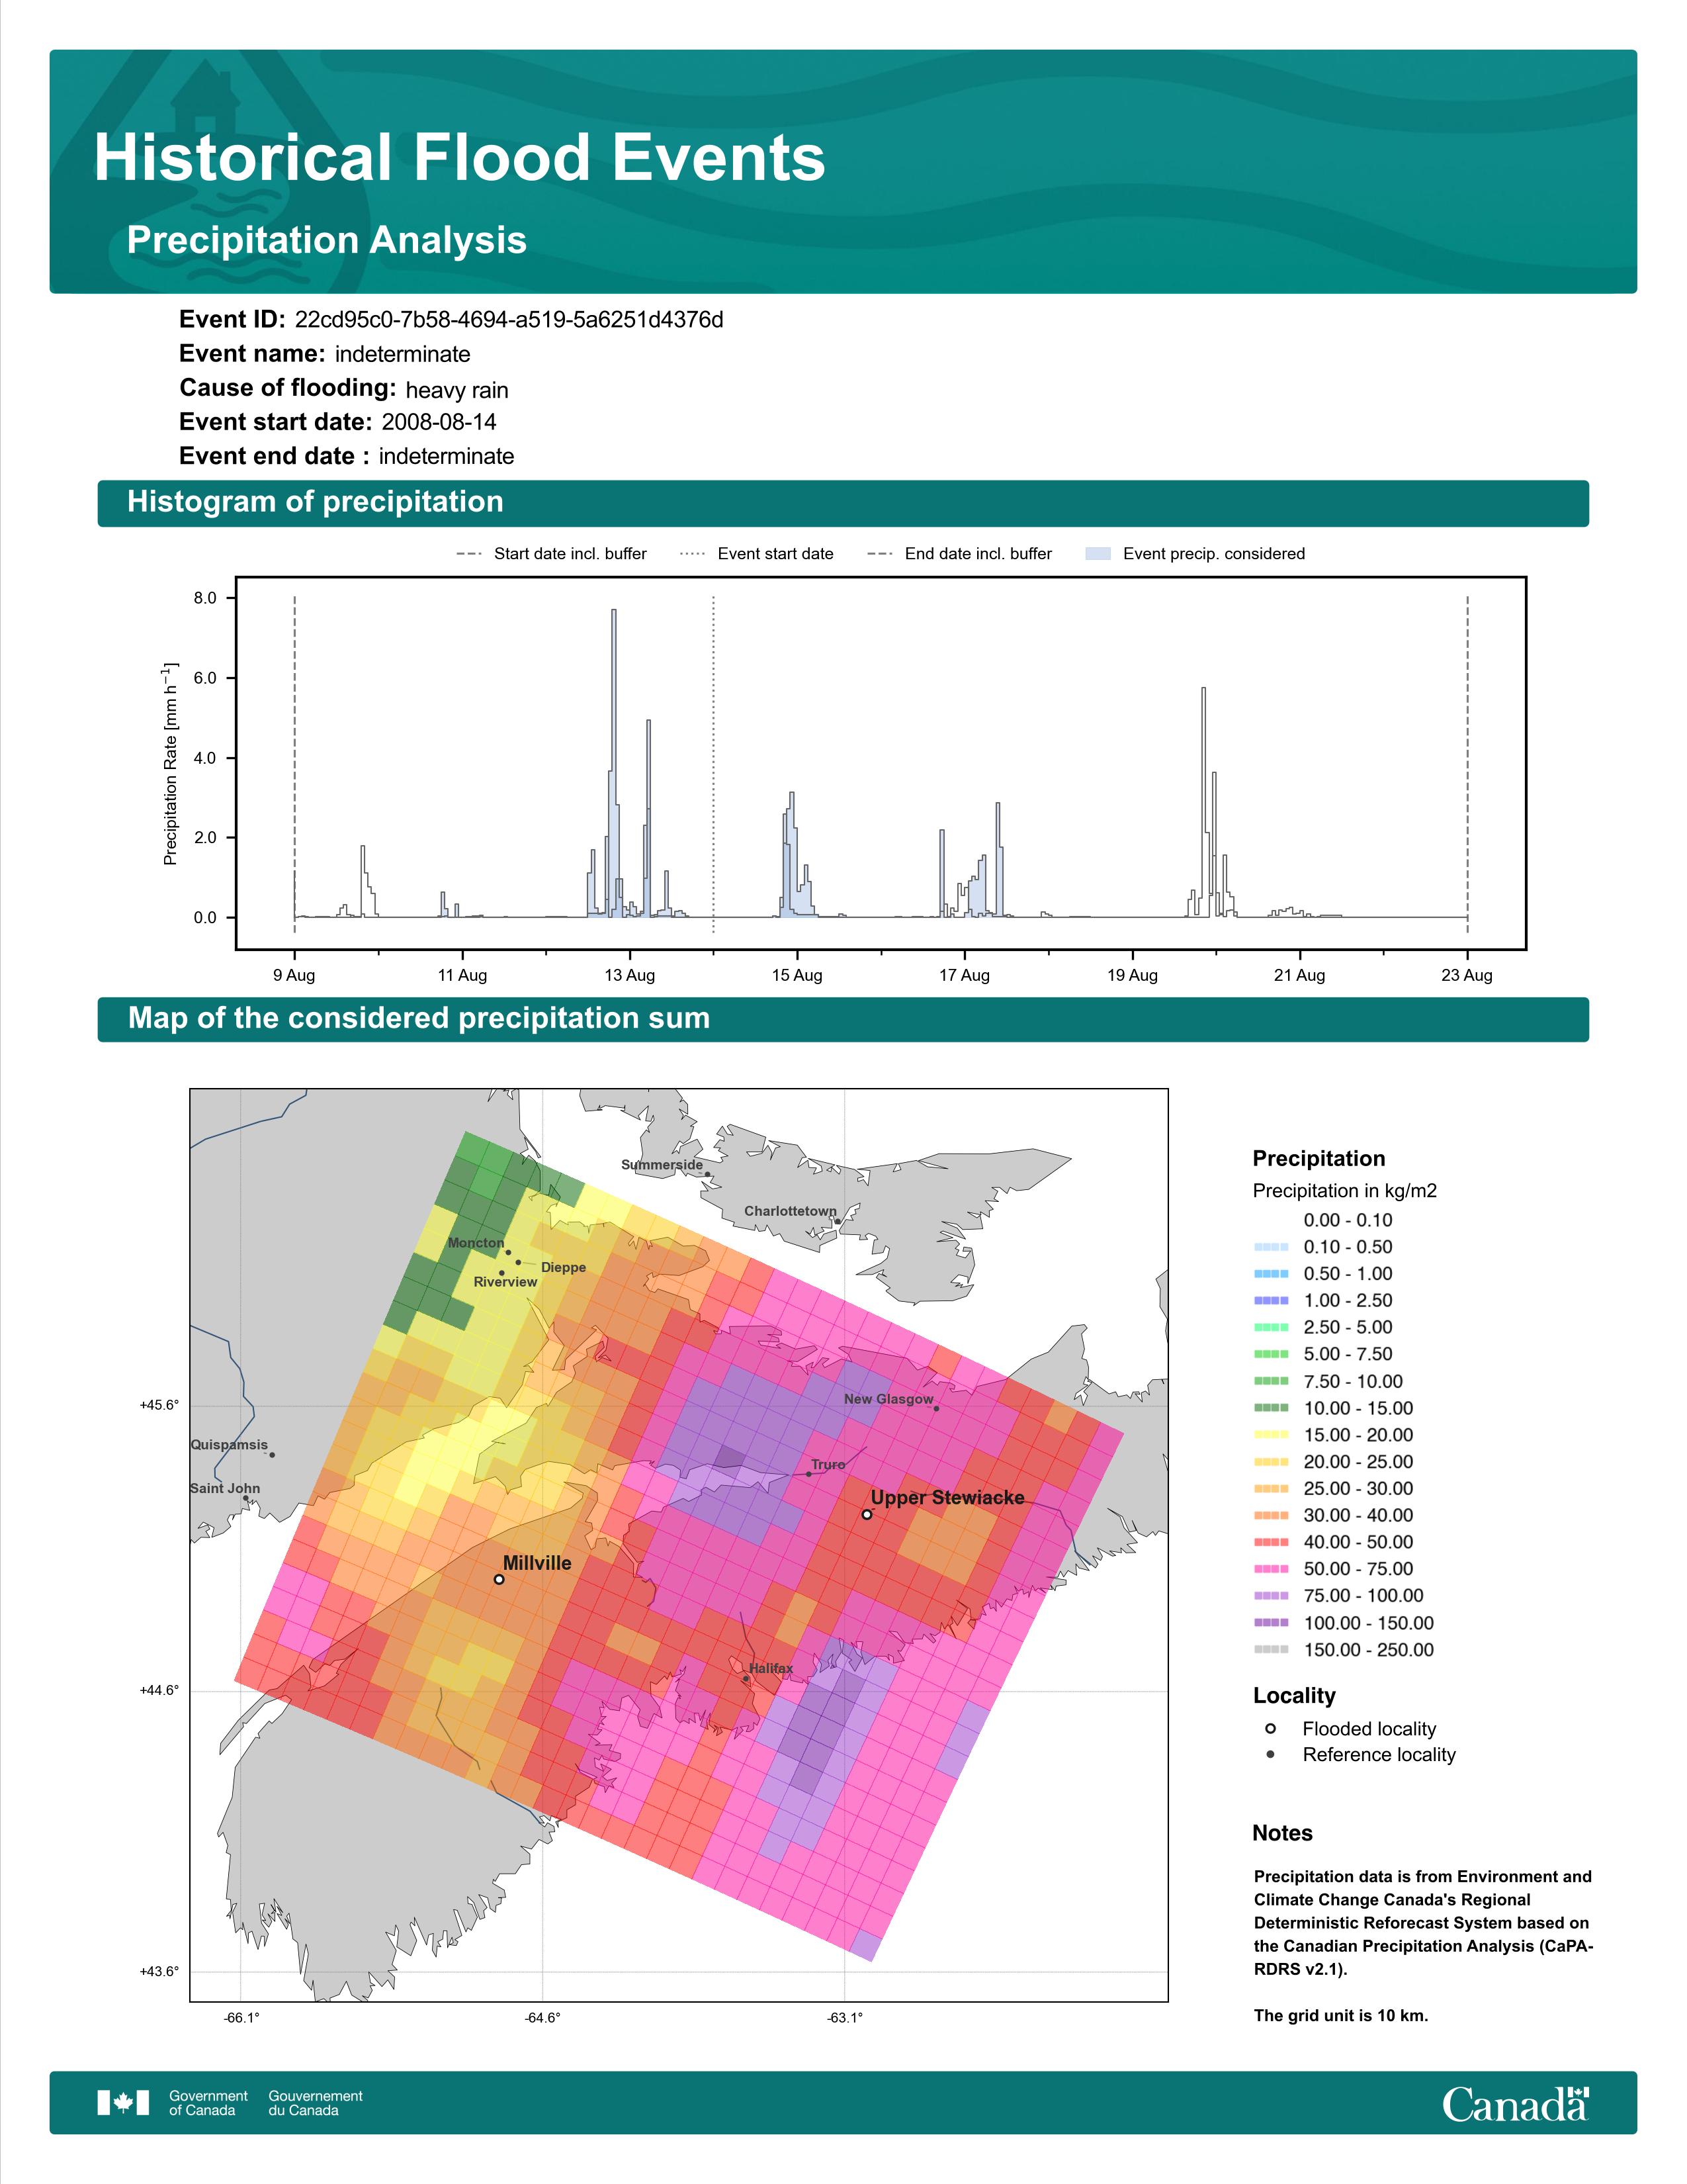Click the Truro reference locality dot
The image size is (1687, 2184).
click(x=808, y=1474)
